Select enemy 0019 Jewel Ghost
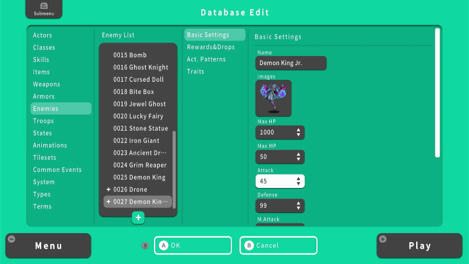 pos(138,104)
